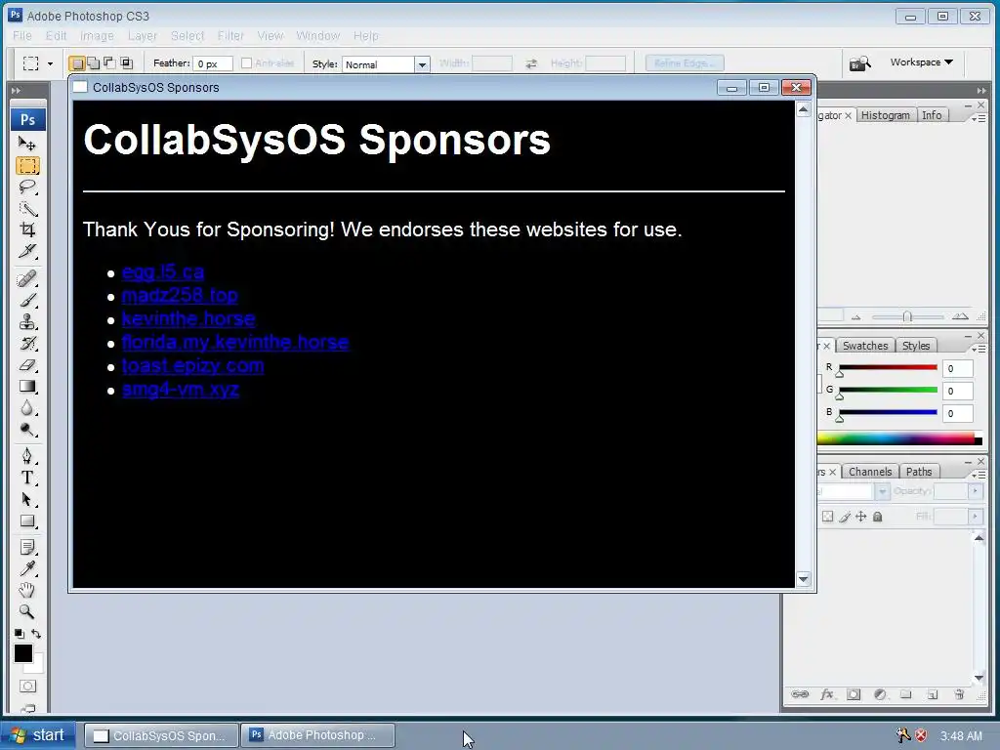Open the Fill slider arrow in Layers
The image size is (1000, 750).
coord(976,516)
